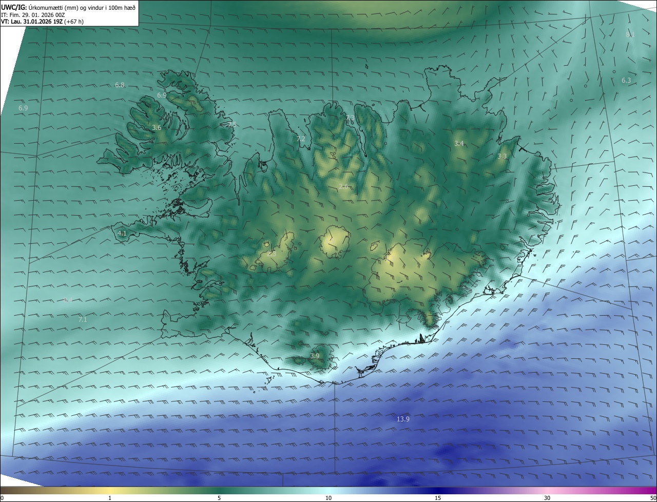The width and height of the screenshot is (657, 502).
Task: Click the 6.8 value label on map
Action: point(120,85)
